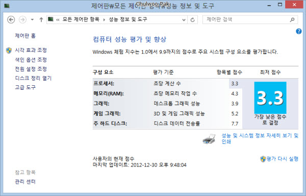Minimize the window
Viewport: 306px width, 196px height.
point(269,5)
